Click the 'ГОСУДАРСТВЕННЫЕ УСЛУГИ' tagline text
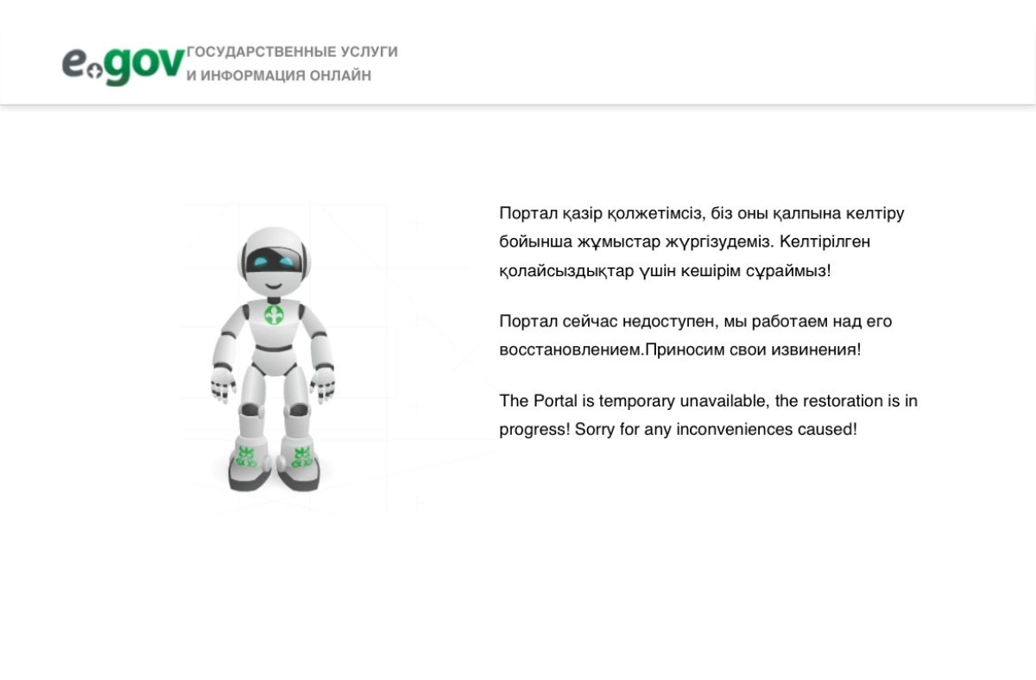 coord(293,52)
